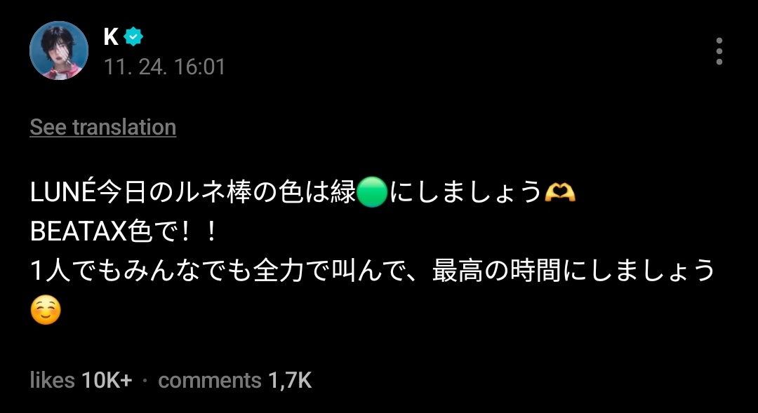Click the dot separator between likes and comments
This screenshot has width=758, height=413.
(x=145, y=381)
